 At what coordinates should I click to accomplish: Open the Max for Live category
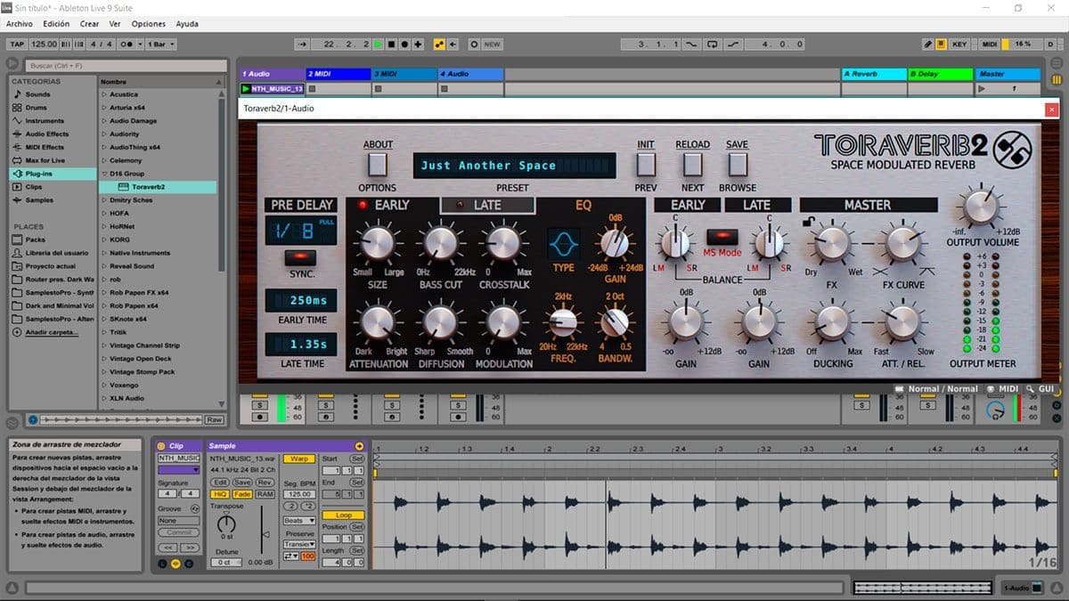(x=45, y=160)
